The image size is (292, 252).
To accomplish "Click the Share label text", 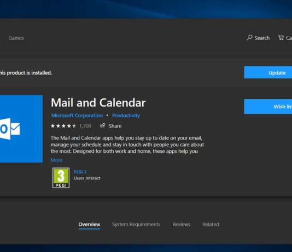I will click(x=115, y=126).
